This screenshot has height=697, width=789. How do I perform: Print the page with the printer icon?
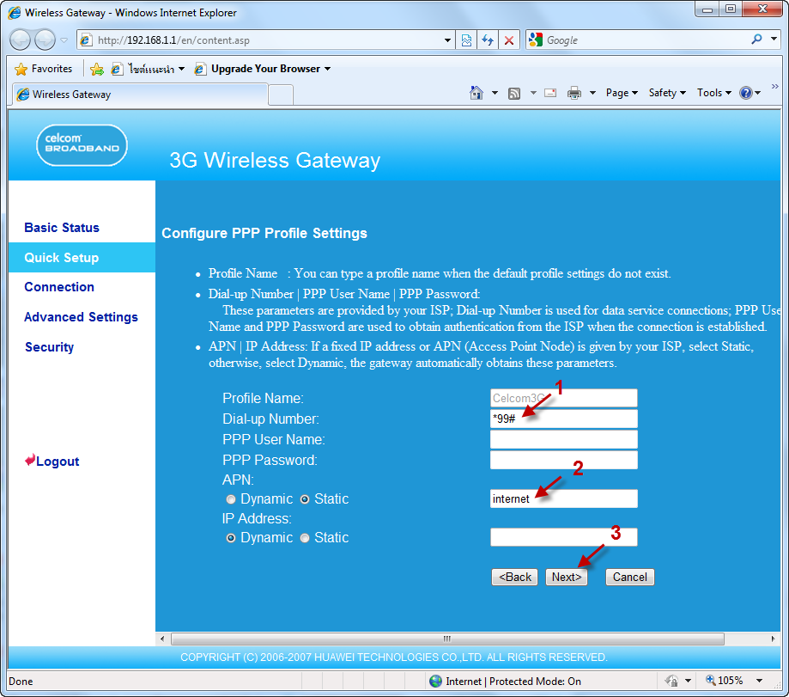point(574,93)
